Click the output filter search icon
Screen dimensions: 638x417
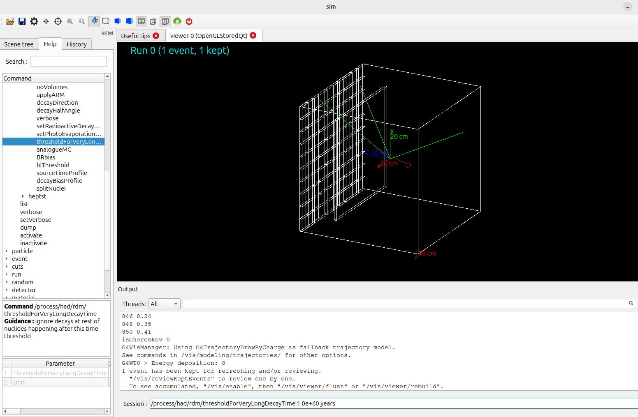point(631,303)
